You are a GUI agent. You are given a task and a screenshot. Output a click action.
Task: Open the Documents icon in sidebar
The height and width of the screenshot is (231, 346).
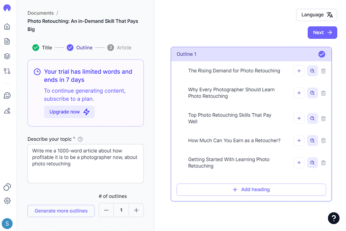click(7, 42)
